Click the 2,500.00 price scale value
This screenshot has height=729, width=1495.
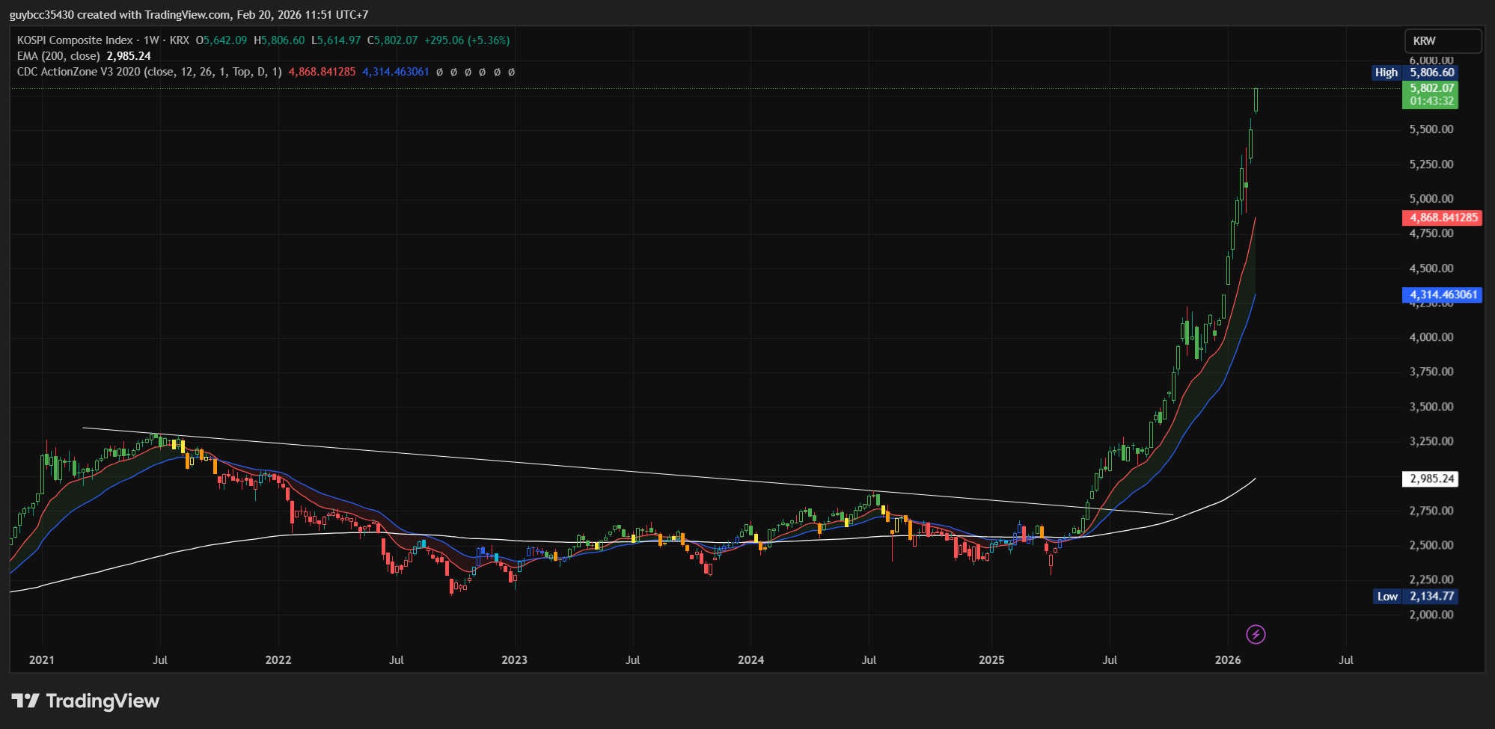1431,545
